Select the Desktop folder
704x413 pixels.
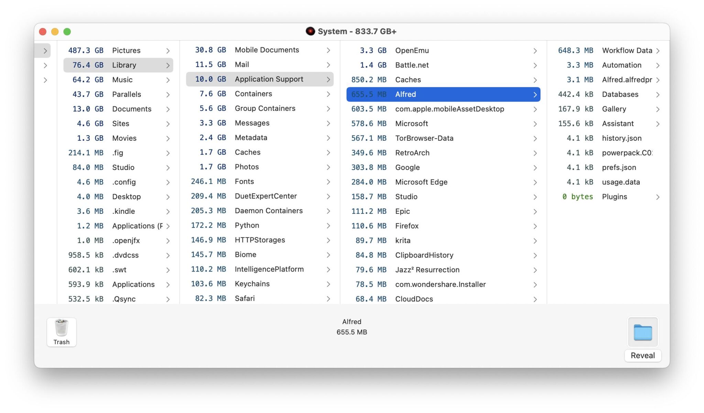[118, 197]
